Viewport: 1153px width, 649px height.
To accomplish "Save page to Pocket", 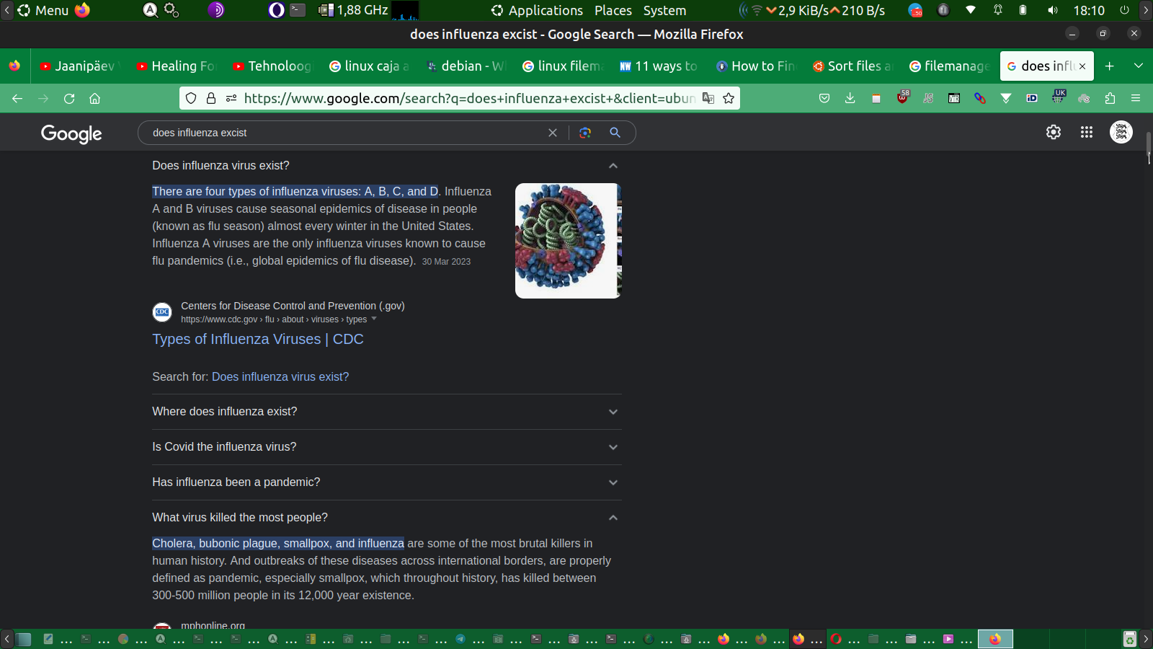I will [x=824, y=98].
